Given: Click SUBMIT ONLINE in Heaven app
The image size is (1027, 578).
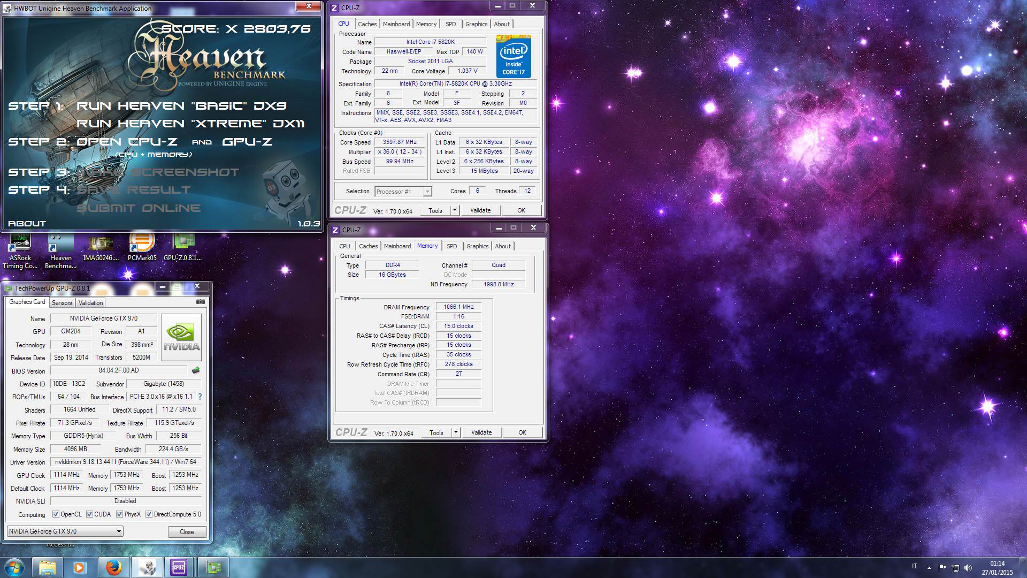Looking at the screenshot, I should pos(139,208).
